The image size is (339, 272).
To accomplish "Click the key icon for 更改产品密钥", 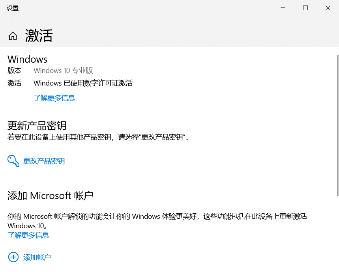I will pyautogui.click(x=13, y=161).
